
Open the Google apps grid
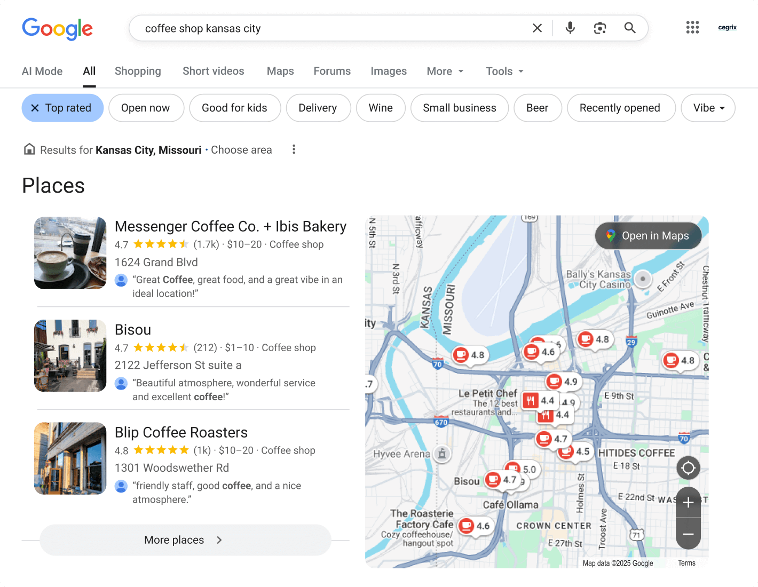point(692,27)
